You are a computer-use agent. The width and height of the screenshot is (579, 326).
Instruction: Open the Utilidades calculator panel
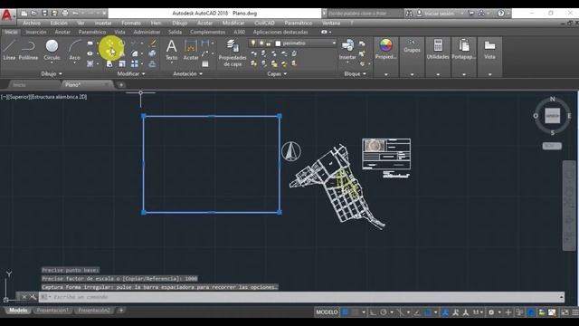(x=438, y=49)
